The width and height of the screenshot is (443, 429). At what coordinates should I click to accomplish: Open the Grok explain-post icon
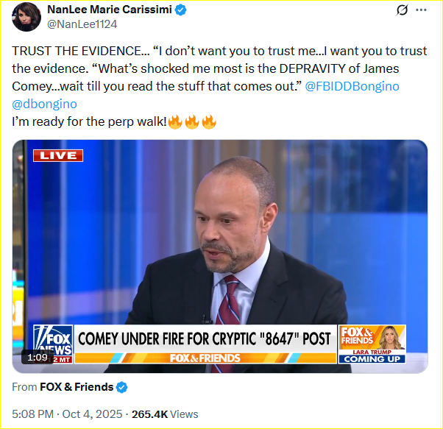tap(403, 10)
